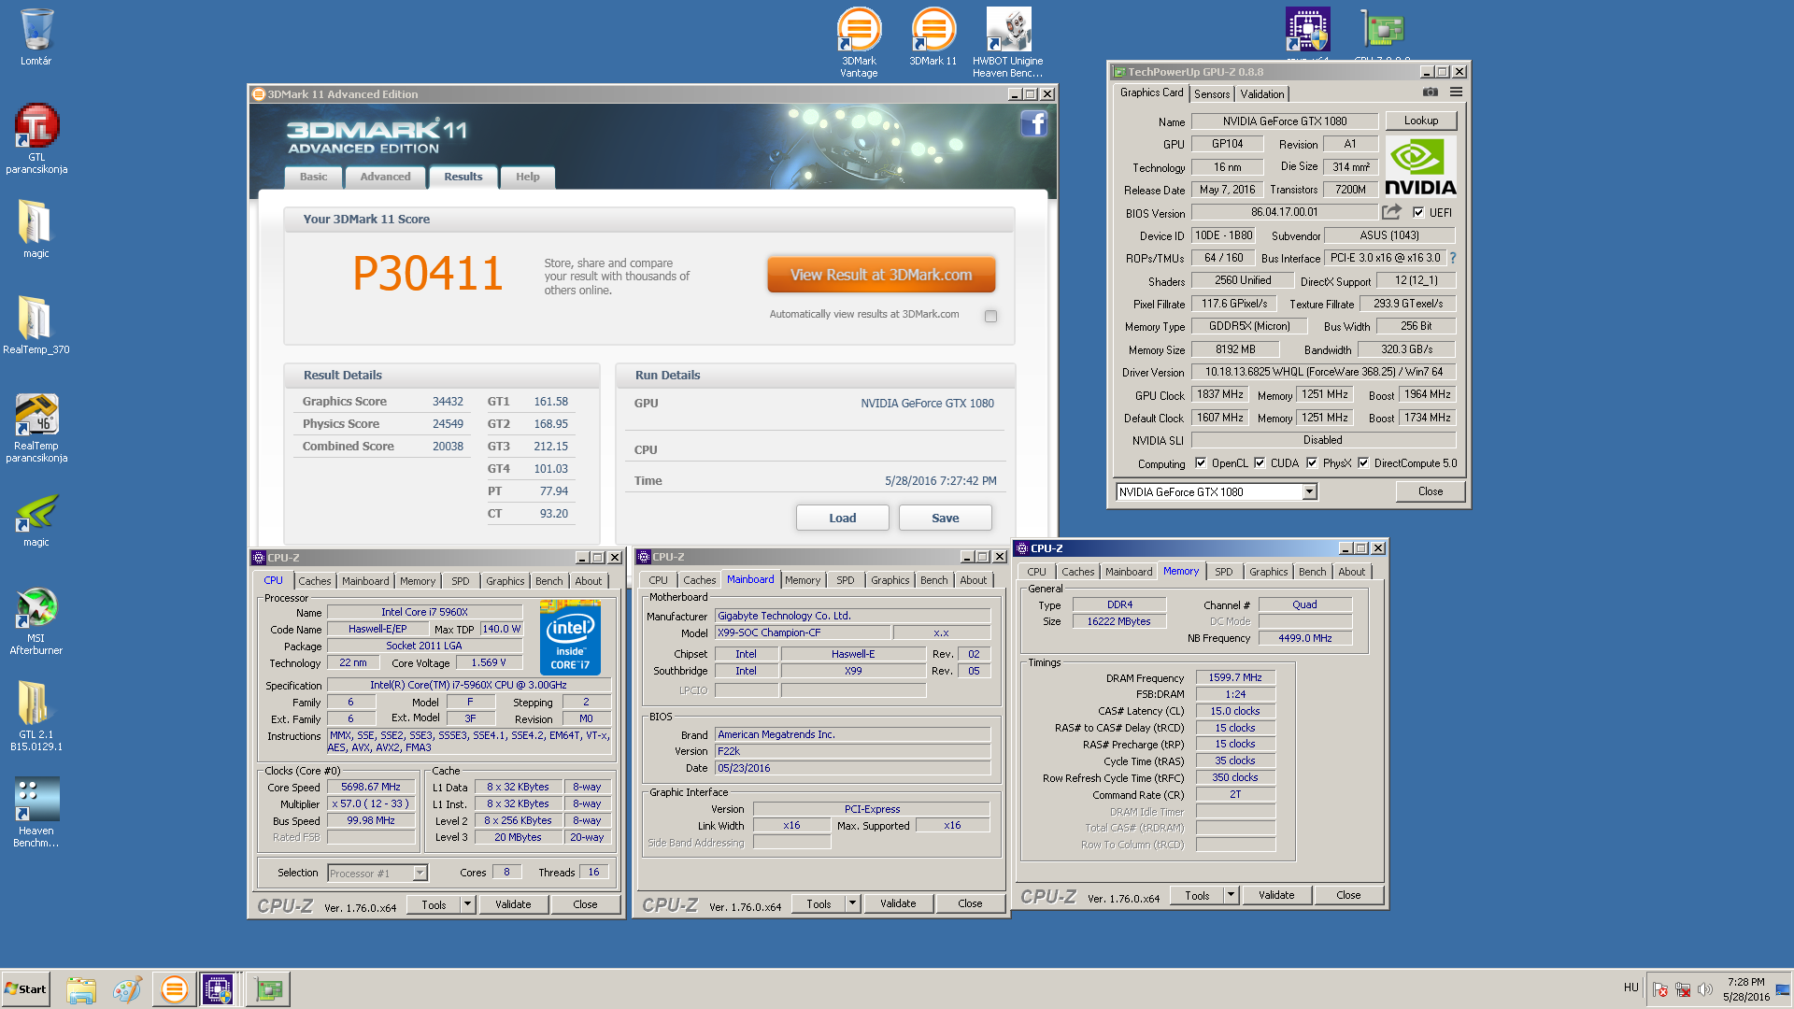Launch the Heaven Benchmark desktop shortcut
The width and height of the screenshot is (1794, 1009).
point(36,812)
